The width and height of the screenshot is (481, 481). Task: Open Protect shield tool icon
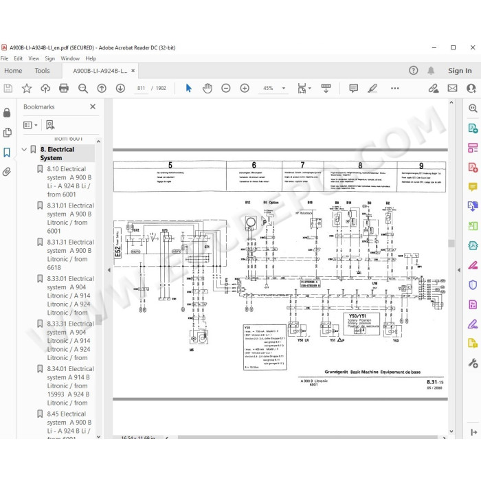pyautogui.click(x=473, y=284)
